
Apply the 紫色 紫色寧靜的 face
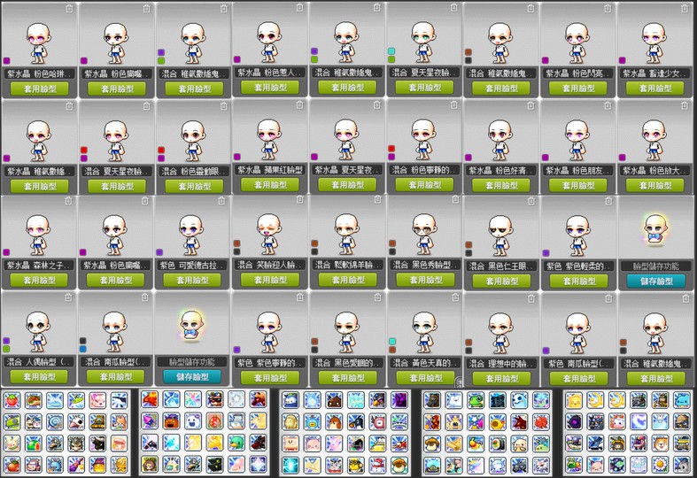[x=270, y=378]
